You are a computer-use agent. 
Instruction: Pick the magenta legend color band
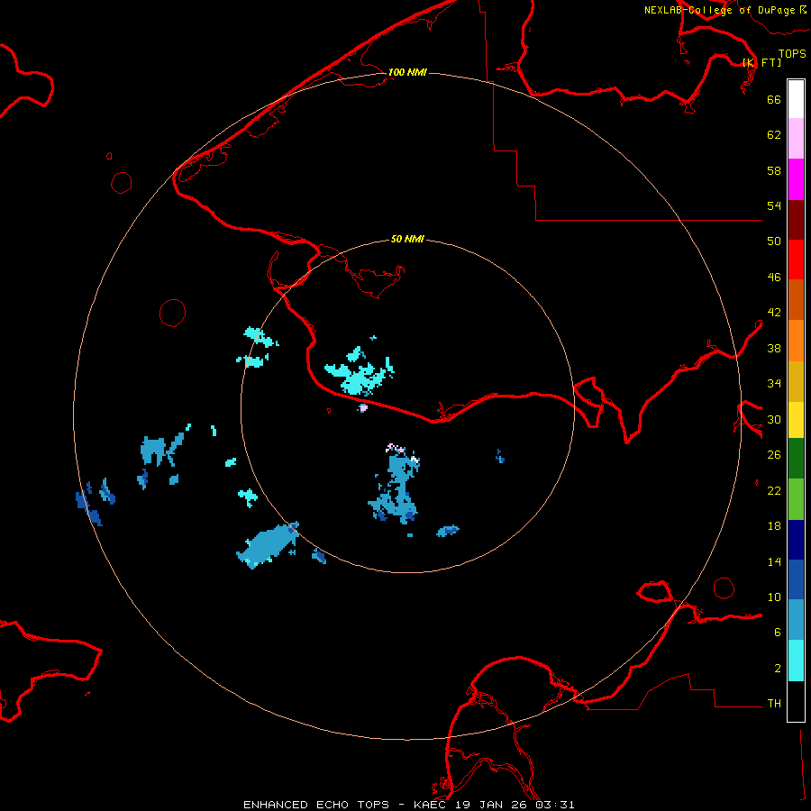796,179
